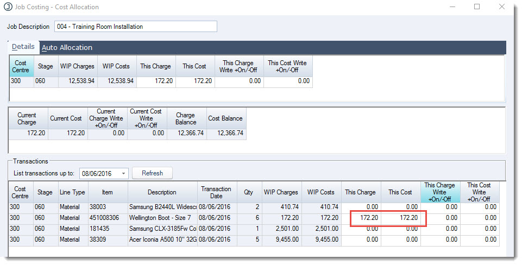Select Samsung B2440L Widescreen description cell
Screen dimensions: 522x265
pyautogui.click(x=162, y=207)
